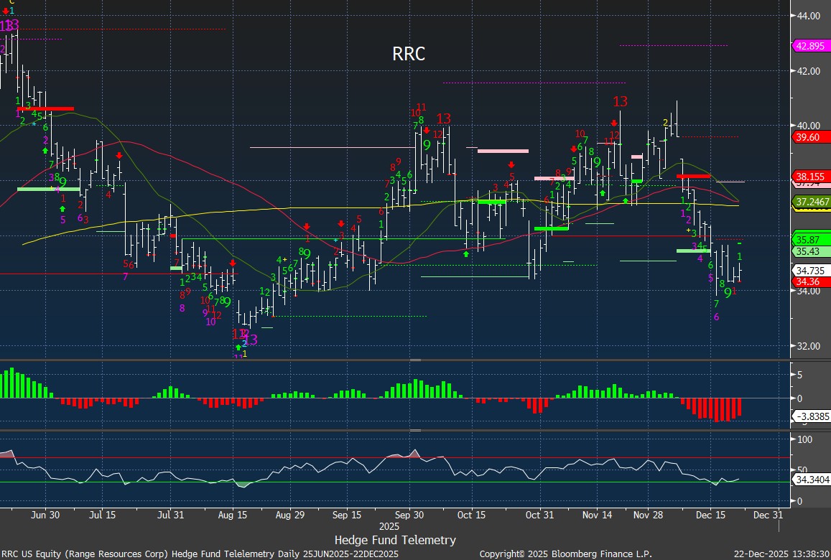Screen dimensions: 831x560
Task: Click the -3.8385 histogram value label
Action: point(811,416)
